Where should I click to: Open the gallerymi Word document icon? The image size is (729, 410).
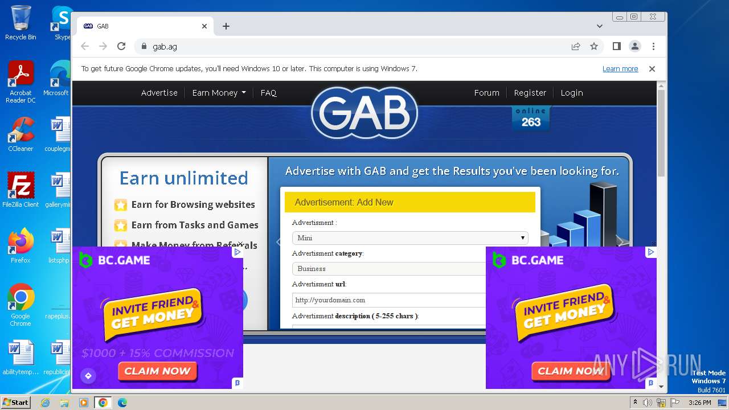coord(58,190)
